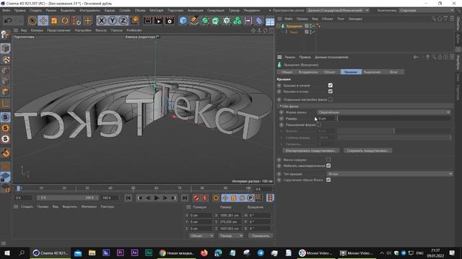Open the Создать menu

click(x=35, y=10)
